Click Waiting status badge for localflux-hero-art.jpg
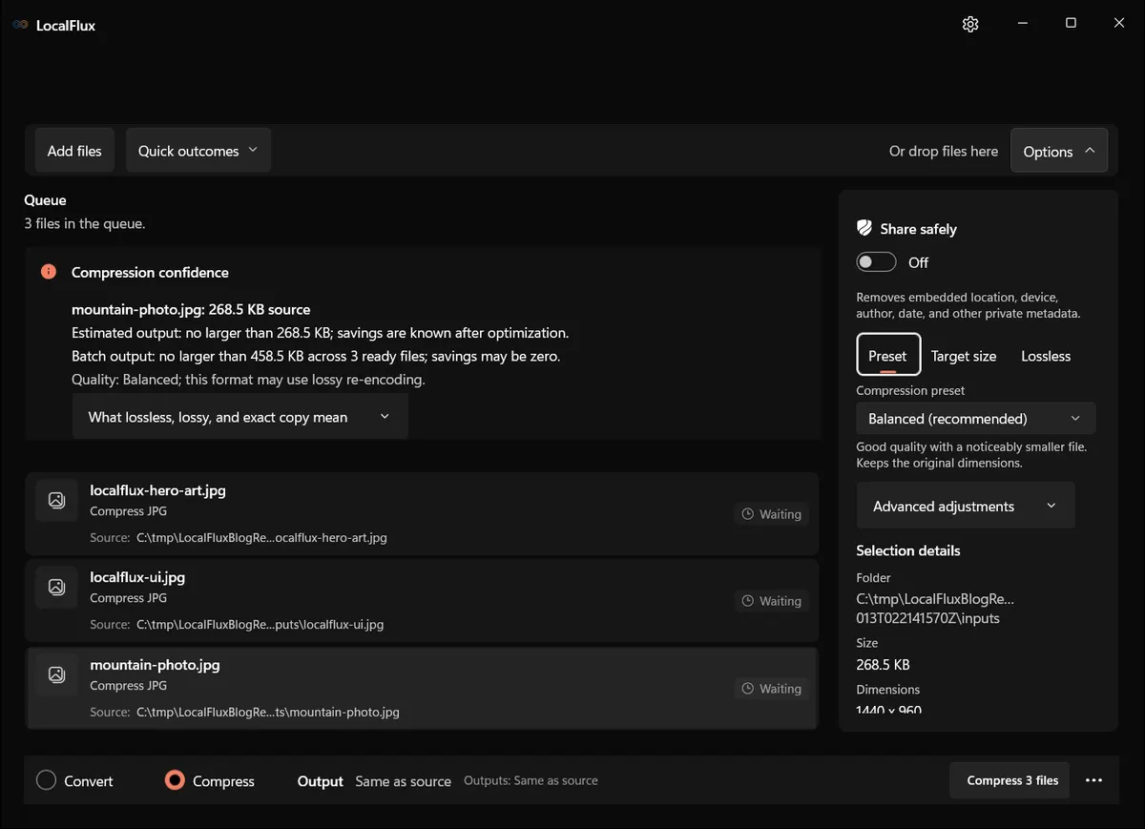This screenshot has height=829, width=1145. 771,514
